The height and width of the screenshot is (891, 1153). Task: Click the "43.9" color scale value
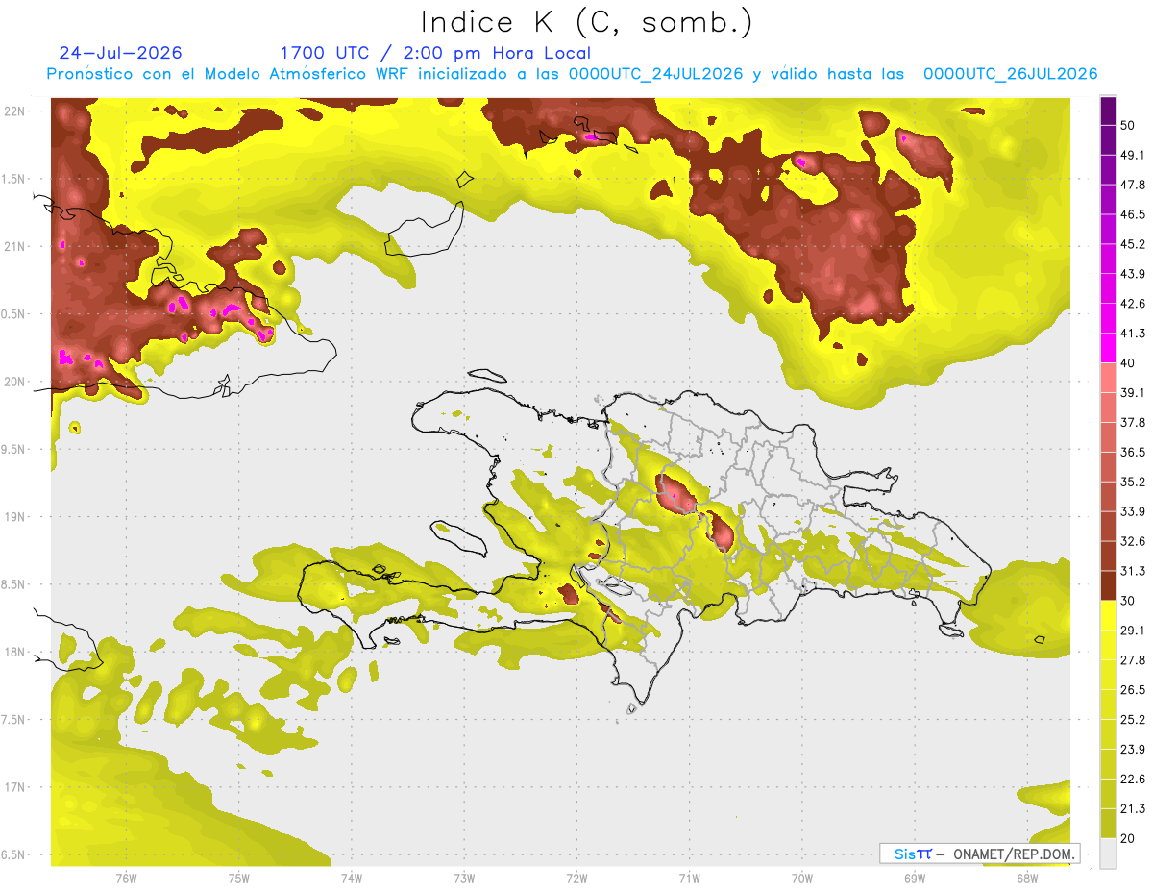point(1132,274)
